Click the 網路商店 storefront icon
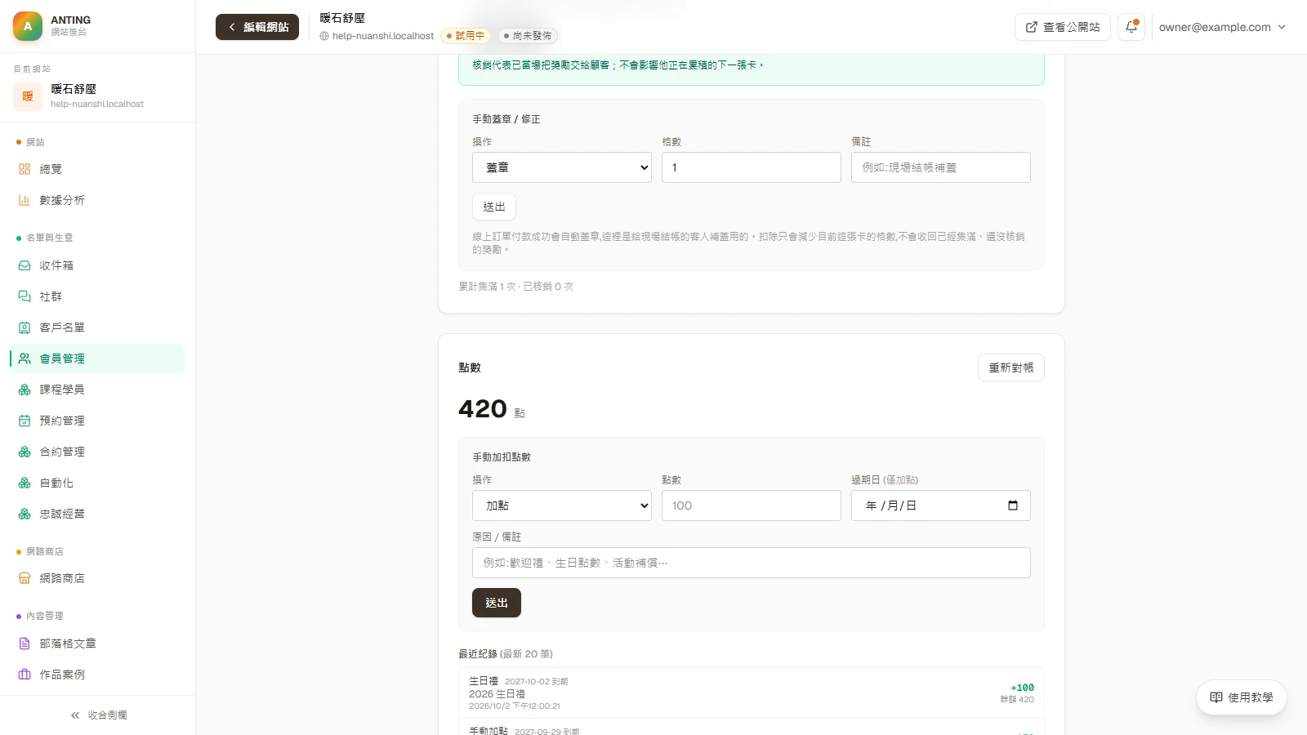1307x735 pixels. 25,578
